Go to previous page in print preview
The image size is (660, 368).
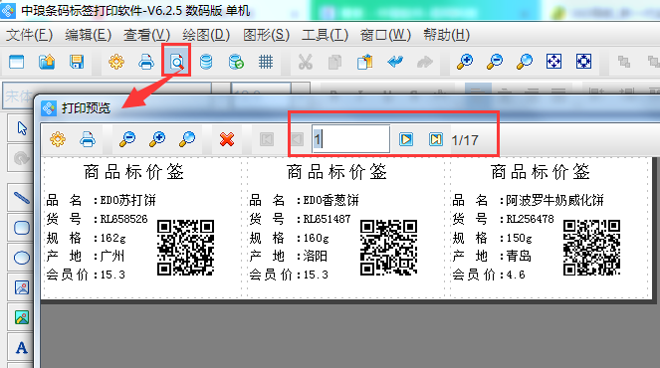click(297, 139)
